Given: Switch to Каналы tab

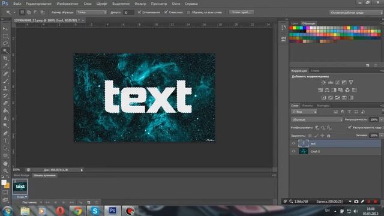Looking at the screenshot, I should pyautogui.click(x=308, y=106).
